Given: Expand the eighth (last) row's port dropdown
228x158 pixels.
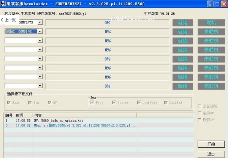Looking at the screenshot, I should [x=40, y=86].
